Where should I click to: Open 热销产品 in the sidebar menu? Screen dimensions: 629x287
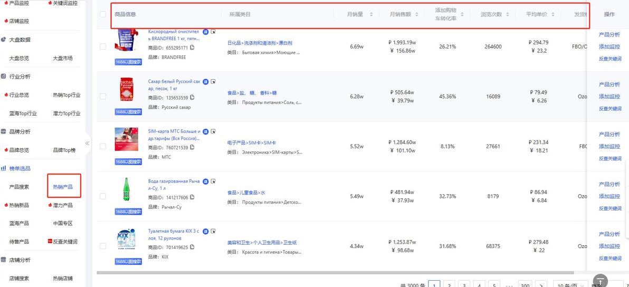tap(63, 187)
